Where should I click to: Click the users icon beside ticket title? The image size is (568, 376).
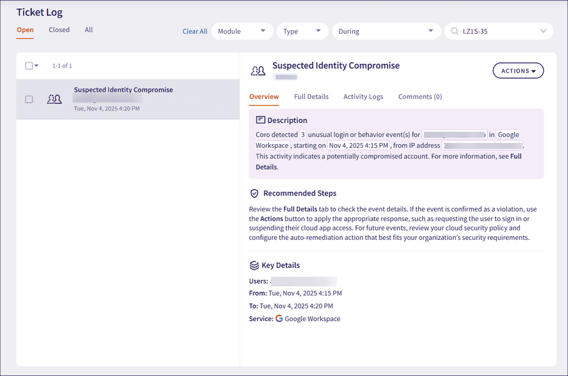tap(258, 71)
